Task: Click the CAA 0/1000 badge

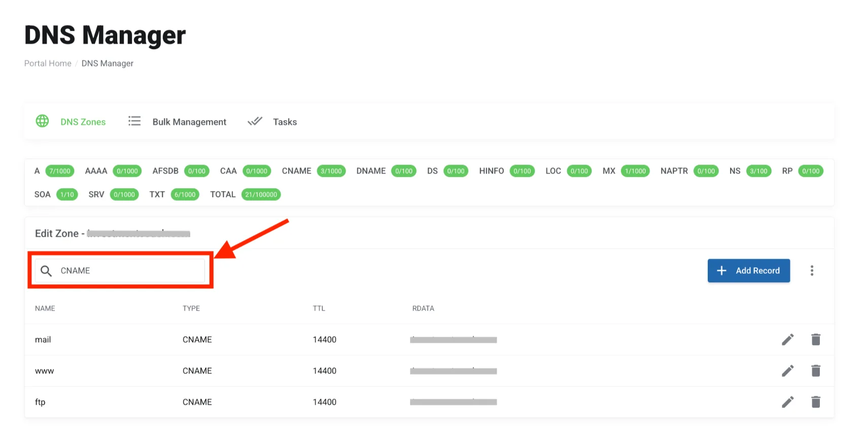Action: tap(257, 171)
